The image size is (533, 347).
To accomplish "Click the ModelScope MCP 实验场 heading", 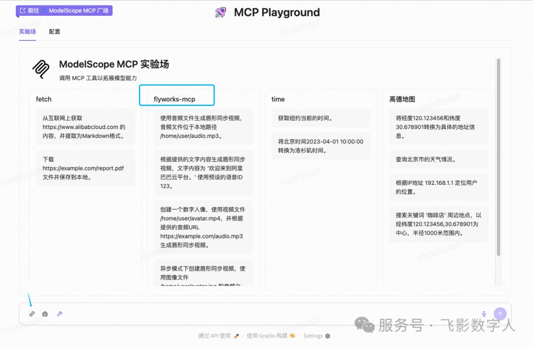I will click(114, 64).
